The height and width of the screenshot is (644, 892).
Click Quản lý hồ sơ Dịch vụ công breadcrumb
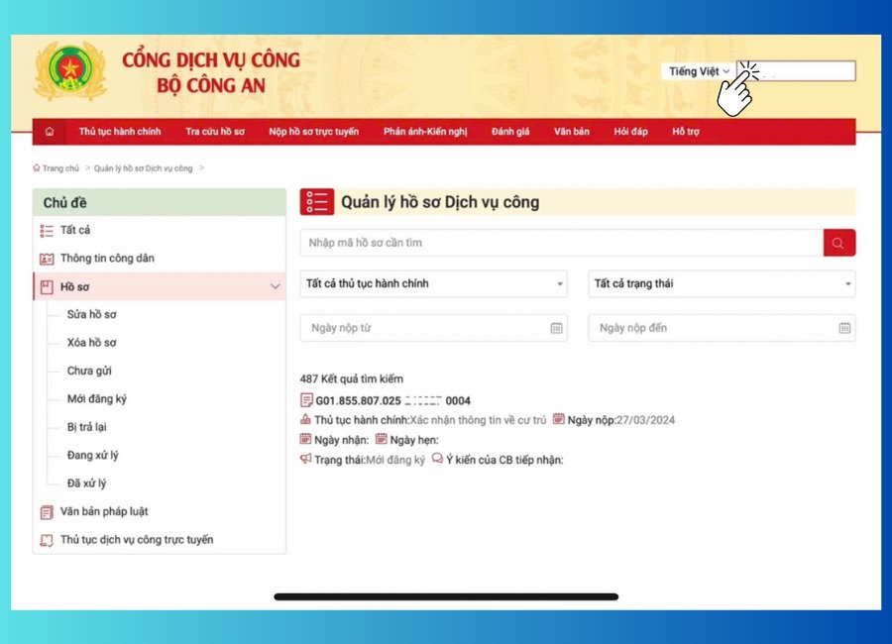(144, 168)
